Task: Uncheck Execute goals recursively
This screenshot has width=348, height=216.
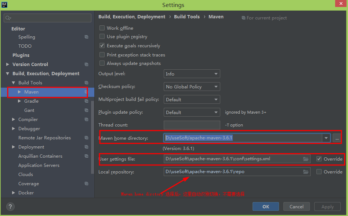Action: point(102,46)
